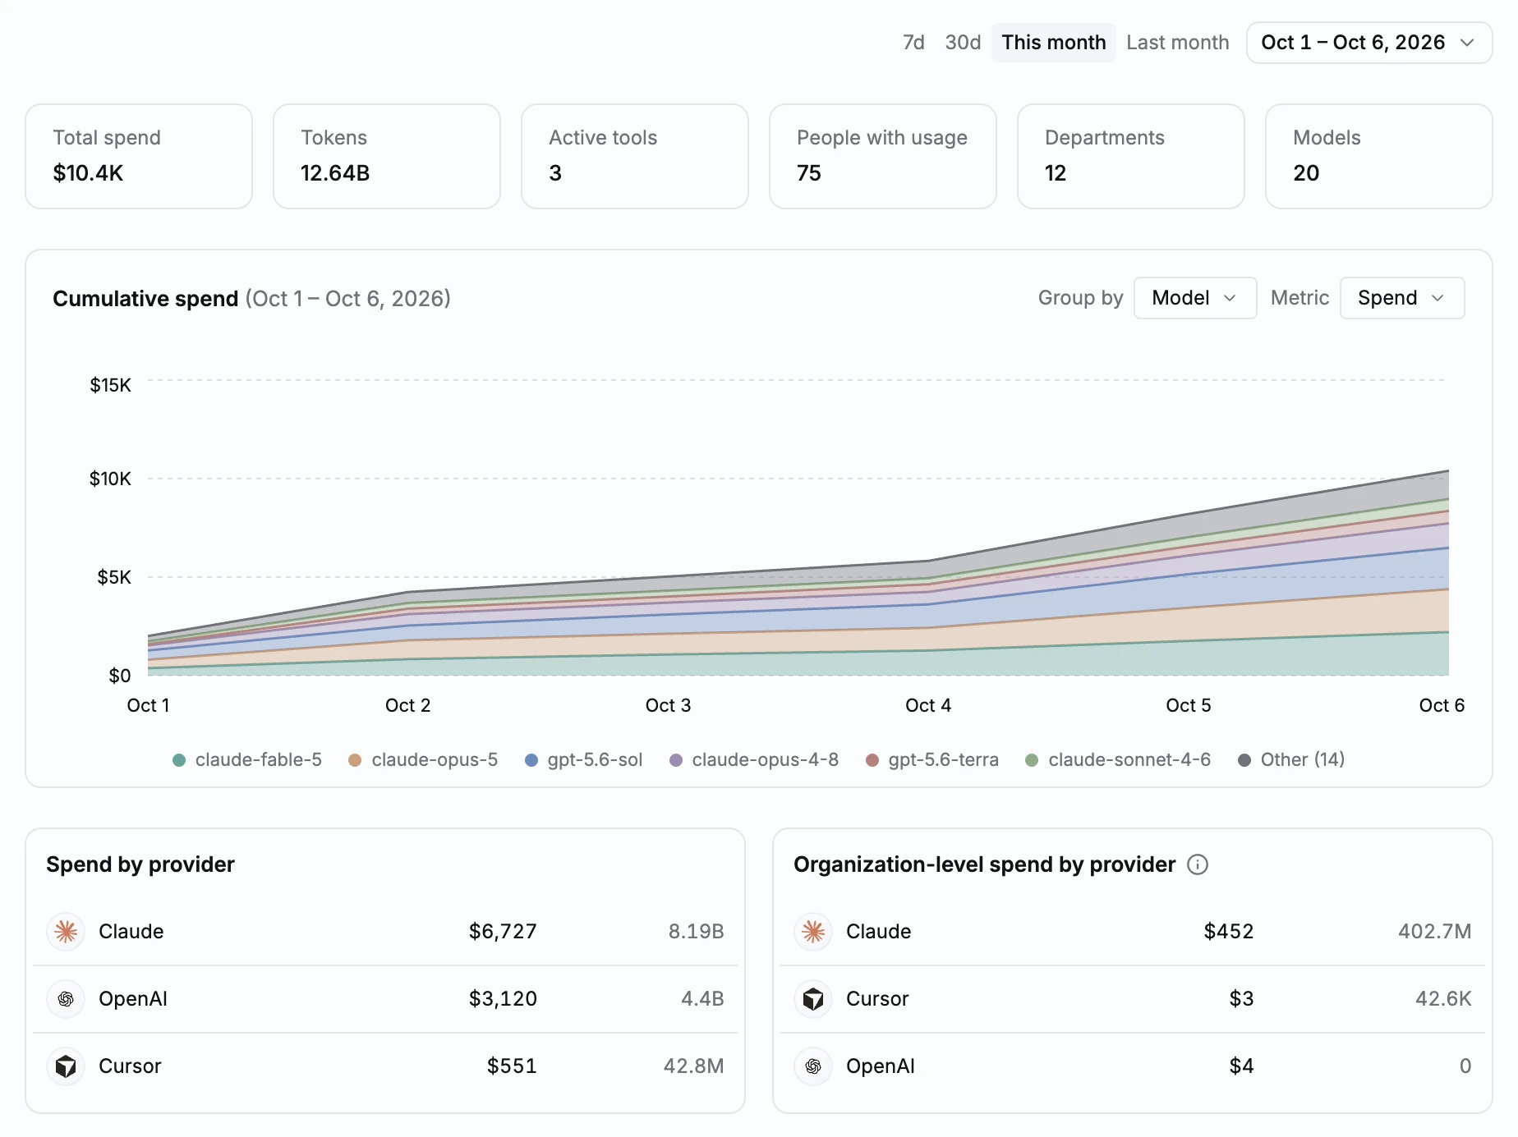Click the Oct 5 axis label
Viewport: 1518px width, 1137px height.
click(x=1189, y=706)
